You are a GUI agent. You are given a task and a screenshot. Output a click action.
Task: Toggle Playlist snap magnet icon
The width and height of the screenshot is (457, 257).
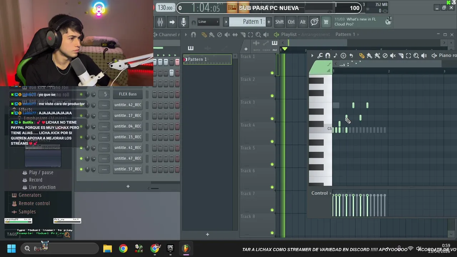coord(193,35)
